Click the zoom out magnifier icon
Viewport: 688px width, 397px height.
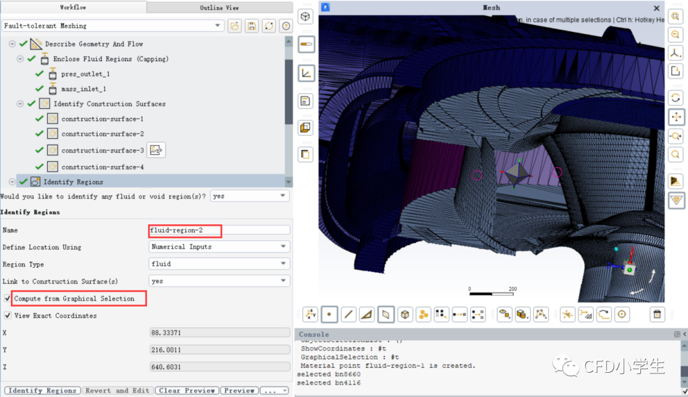(x=676, y=34)
